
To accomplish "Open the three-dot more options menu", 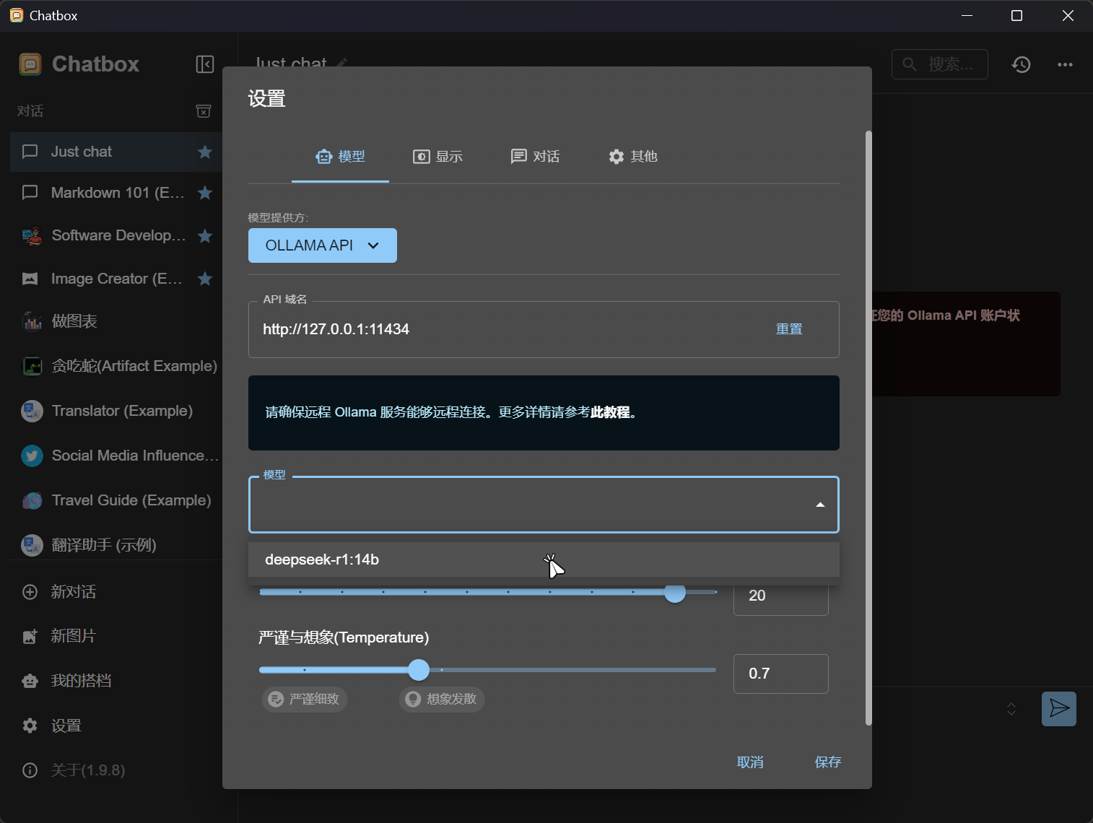I will (x=1065, y=64).
